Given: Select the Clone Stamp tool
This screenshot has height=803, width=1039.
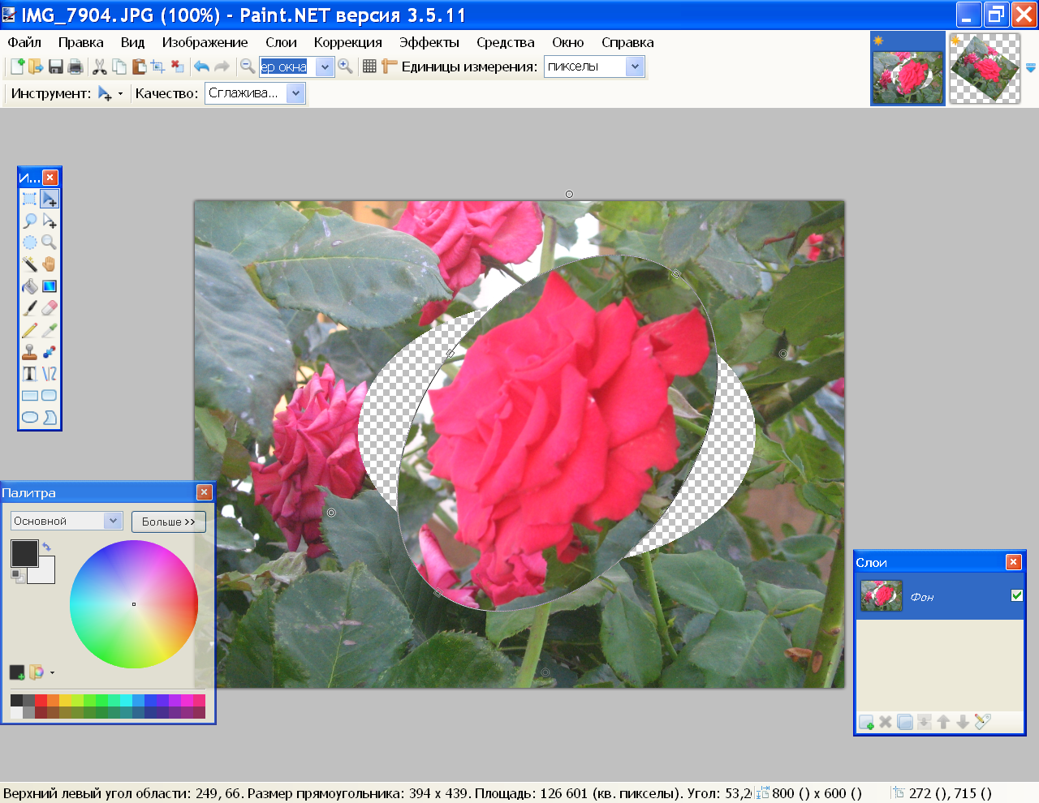Looking at the screenshot, I should pos(30,352).
